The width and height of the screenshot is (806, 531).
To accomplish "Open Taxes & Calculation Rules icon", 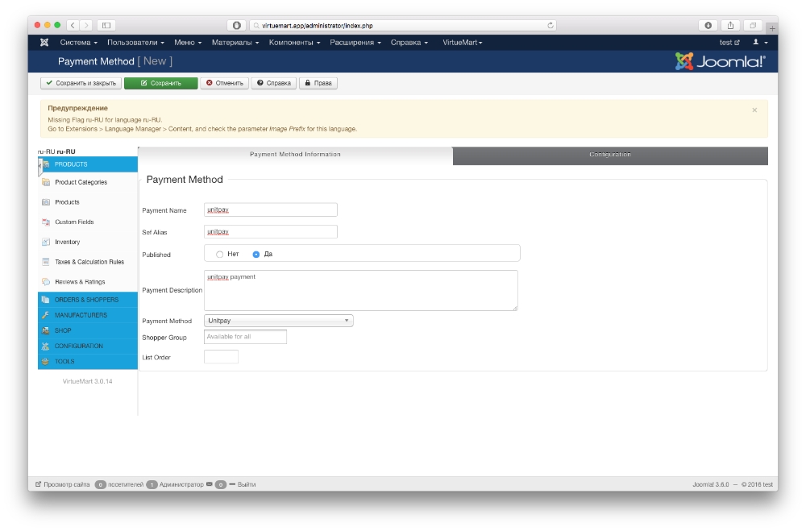I will (x=46, y=262).
